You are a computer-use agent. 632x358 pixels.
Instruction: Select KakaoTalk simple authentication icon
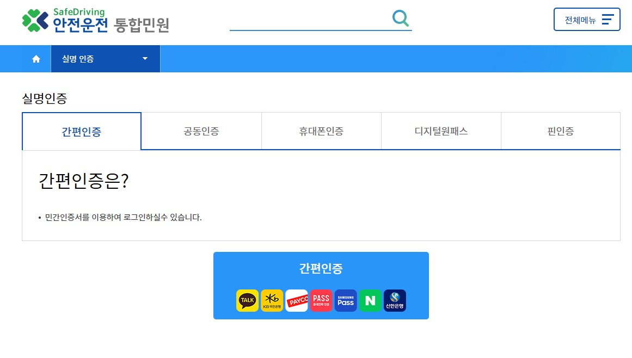(x=247, y=300)
